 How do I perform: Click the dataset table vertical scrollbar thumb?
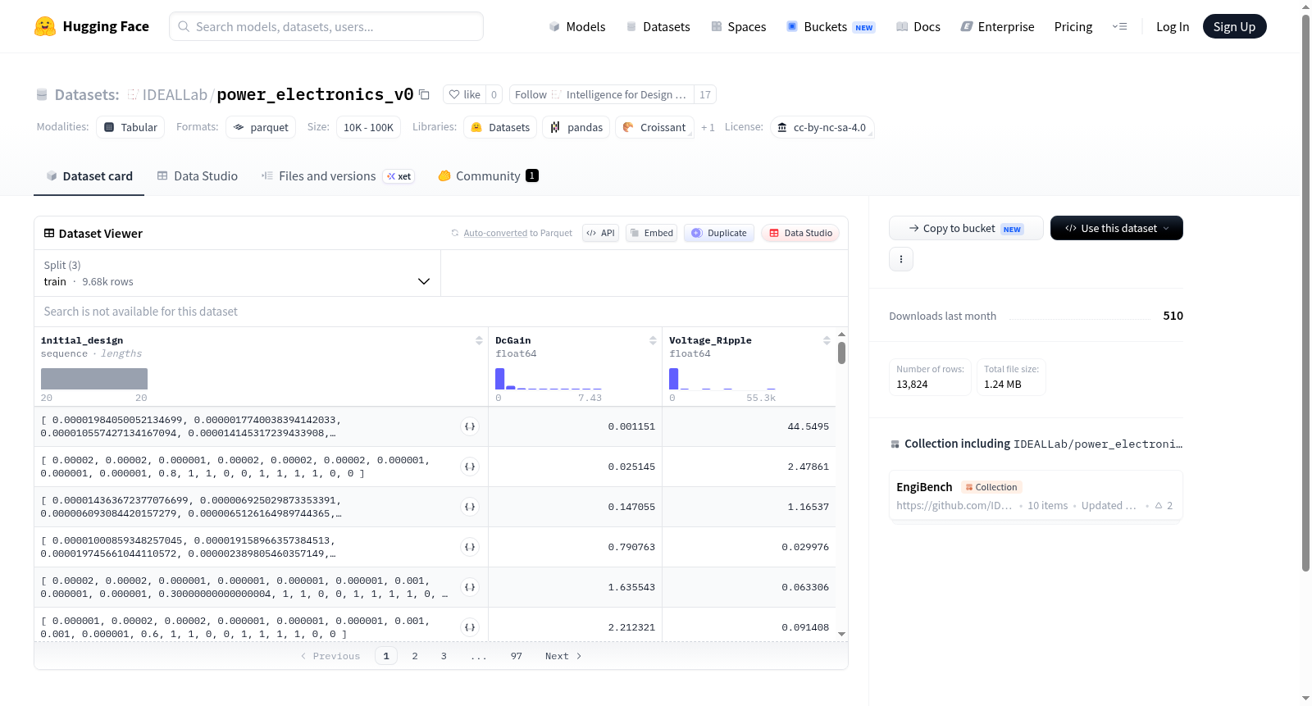coord(841,353)
